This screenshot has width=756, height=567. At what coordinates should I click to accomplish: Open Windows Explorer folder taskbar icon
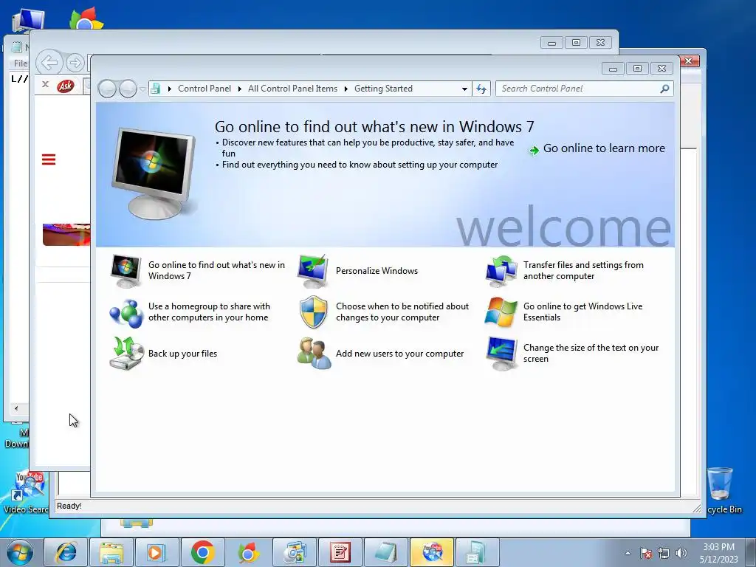click(111, 552)
